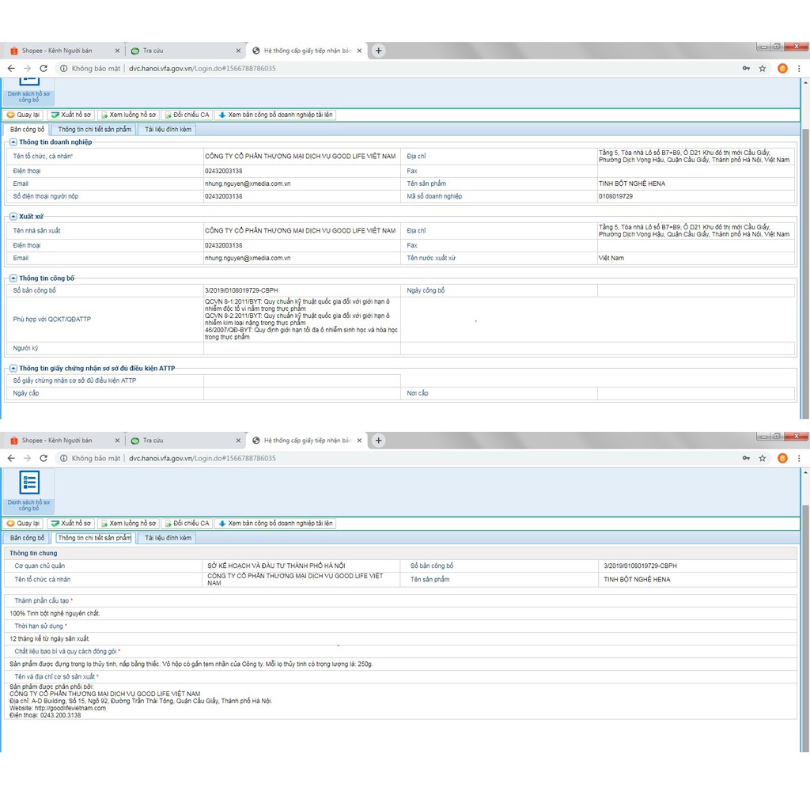Screen dimensions: 810x810
Task: Switch to Tài liệu đính kèm tab in upper window
Action: click(x=168, y=129)
